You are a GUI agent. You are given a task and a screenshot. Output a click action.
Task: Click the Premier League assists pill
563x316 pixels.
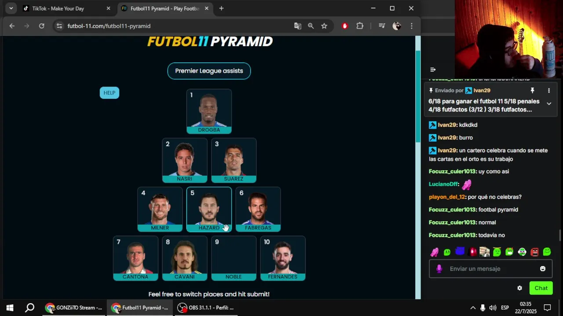pyautogui.click(x=209, y=71)
